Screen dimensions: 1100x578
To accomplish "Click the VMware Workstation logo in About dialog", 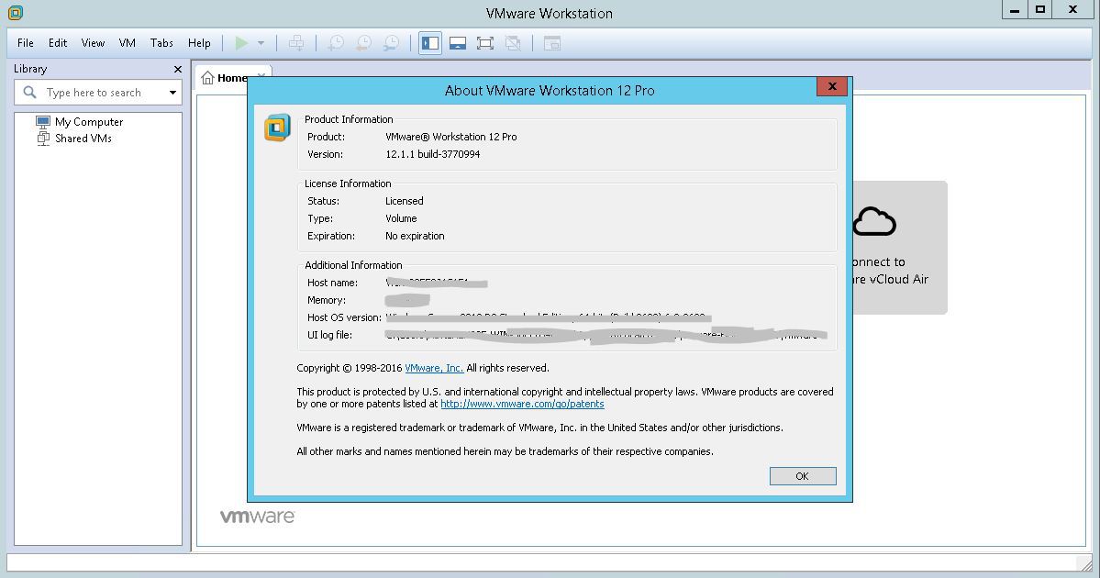I will tap(277, 127).
